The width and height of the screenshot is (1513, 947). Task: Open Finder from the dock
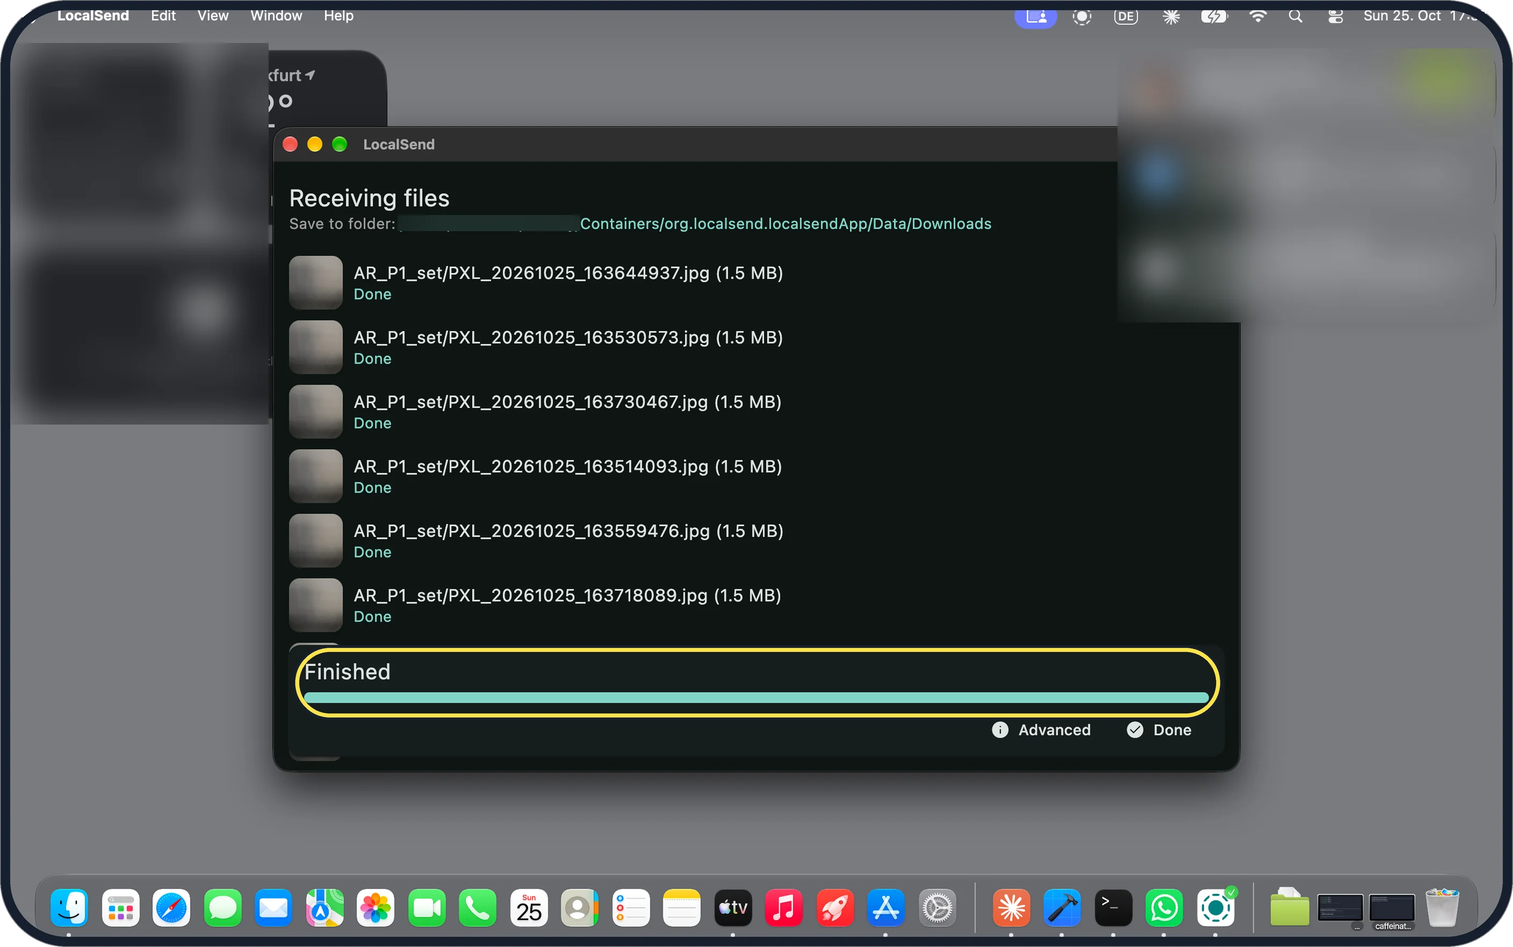(69, 908)
